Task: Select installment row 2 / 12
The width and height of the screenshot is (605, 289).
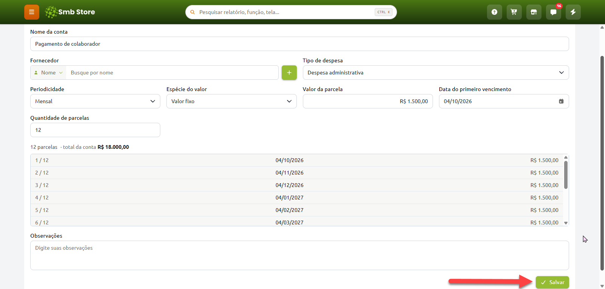Action: point(297,173)
